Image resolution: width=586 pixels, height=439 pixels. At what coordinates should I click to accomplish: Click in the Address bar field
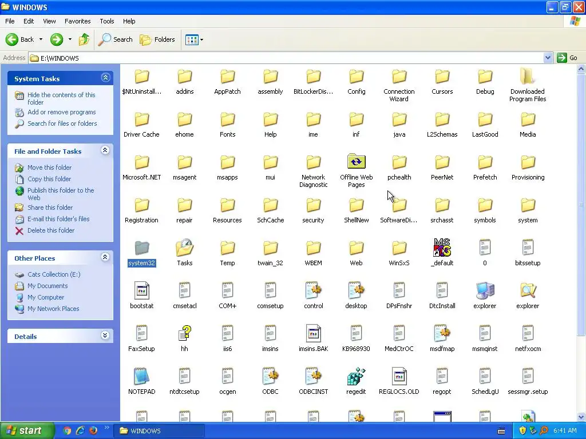tap(286, 58)
